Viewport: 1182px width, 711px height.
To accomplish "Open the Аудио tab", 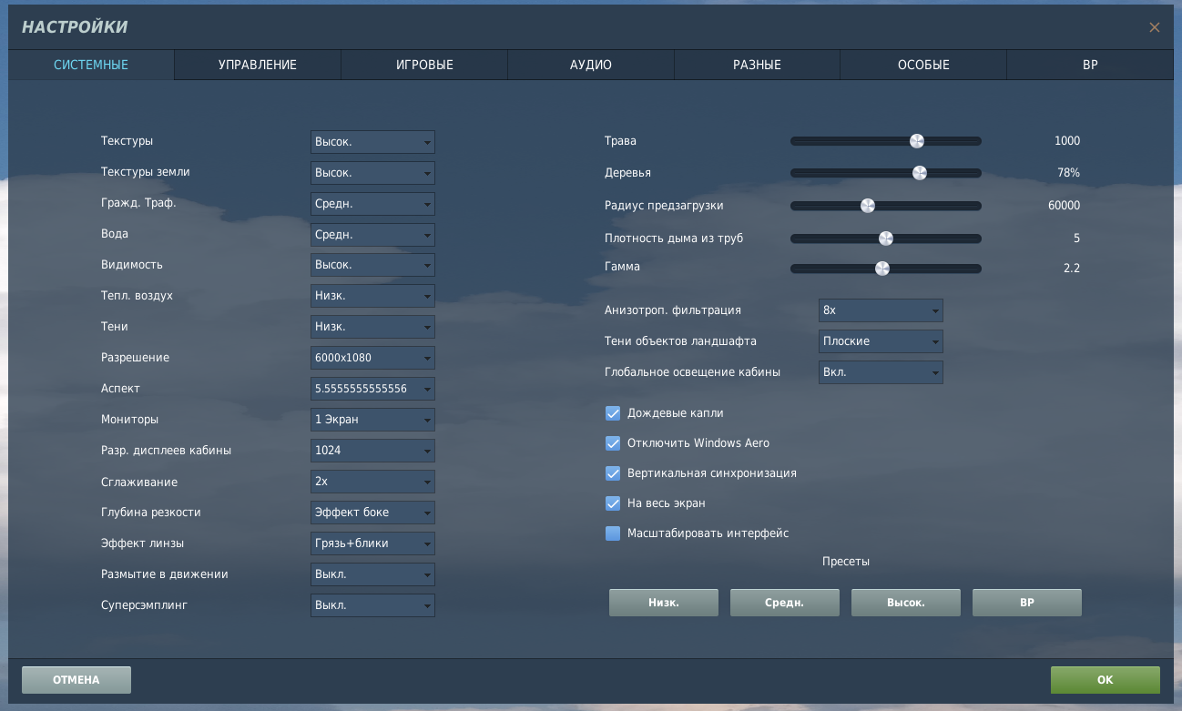I will pyautogui.click(x=591, y=65).
